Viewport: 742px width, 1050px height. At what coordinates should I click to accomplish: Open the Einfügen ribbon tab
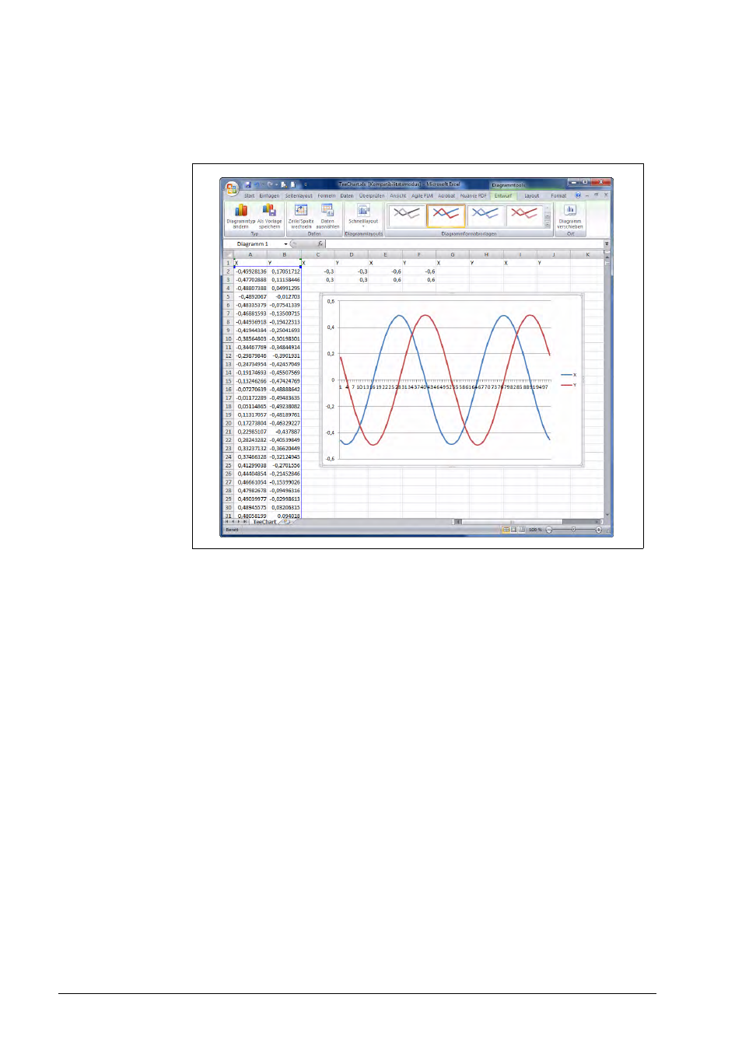pyautogui.click(x=269, y=196)
